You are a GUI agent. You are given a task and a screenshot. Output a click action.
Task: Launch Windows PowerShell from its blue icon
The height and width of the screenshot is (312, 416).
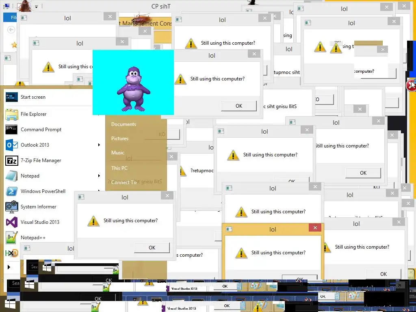coord(12,191)
